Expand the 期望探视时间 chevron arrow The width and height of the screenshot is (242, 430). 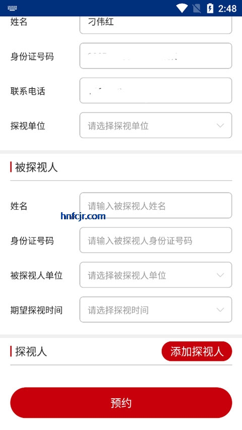point(220,310)
